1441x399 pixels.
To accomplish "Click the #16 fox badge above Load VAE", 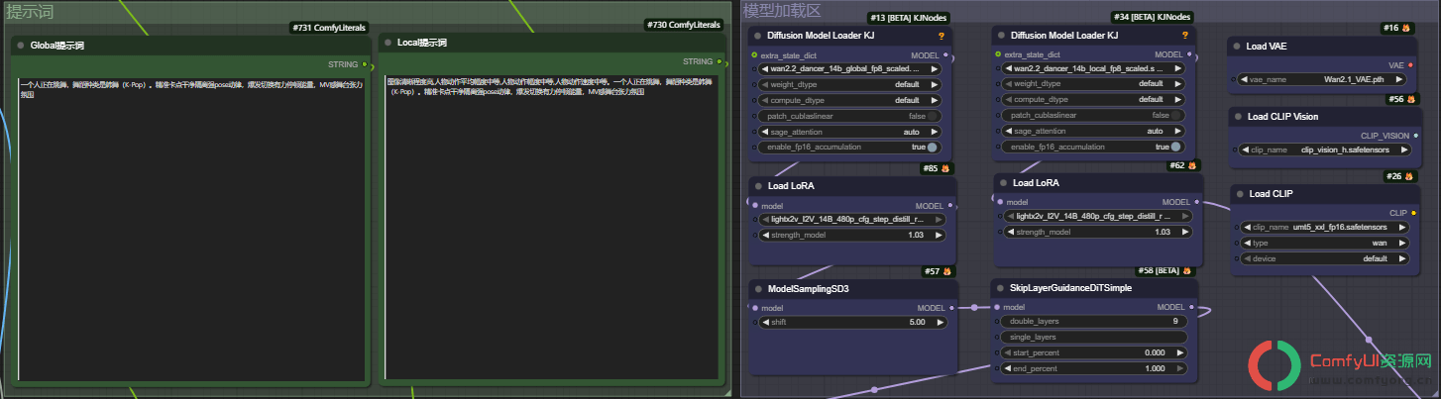I will (1397, 28).
